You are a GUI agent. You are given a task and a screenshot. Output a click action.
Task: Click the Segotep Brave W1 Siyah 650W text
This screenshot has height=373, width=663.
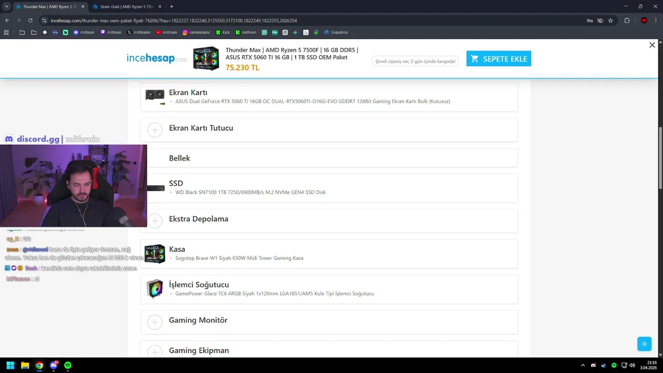click(x=239, y=258)
